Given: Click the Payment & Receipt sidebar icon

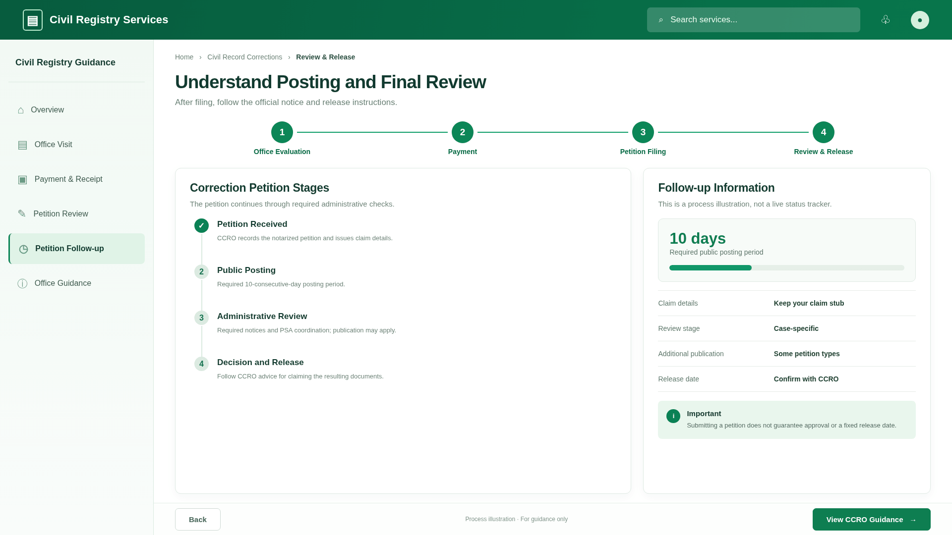Looking at the screenshot, I should point(22,179).
